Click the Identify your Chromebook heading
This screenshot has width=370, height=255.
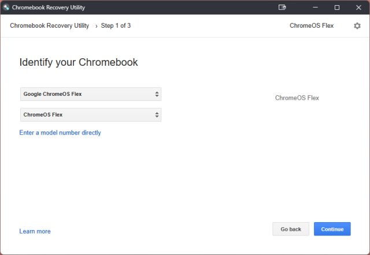(x=79, y=62)
